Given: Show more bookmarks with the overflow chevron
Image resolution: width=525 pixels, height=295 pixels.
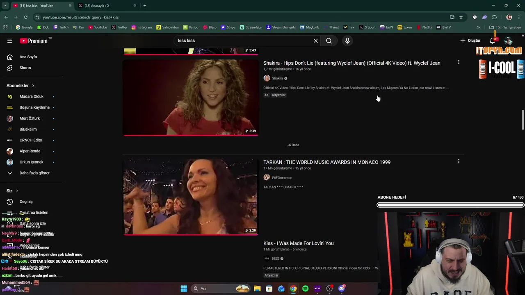Looking at the screenshot, I should [478, 27].
